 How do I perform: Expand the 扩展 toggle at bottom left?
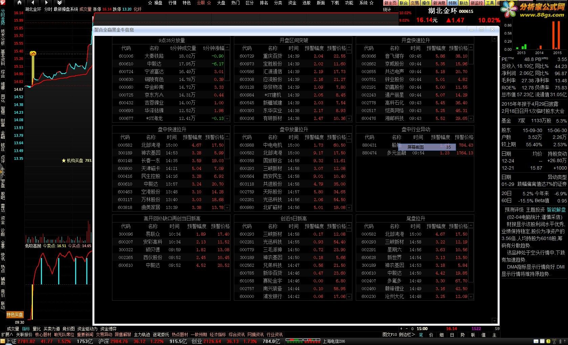7,335
